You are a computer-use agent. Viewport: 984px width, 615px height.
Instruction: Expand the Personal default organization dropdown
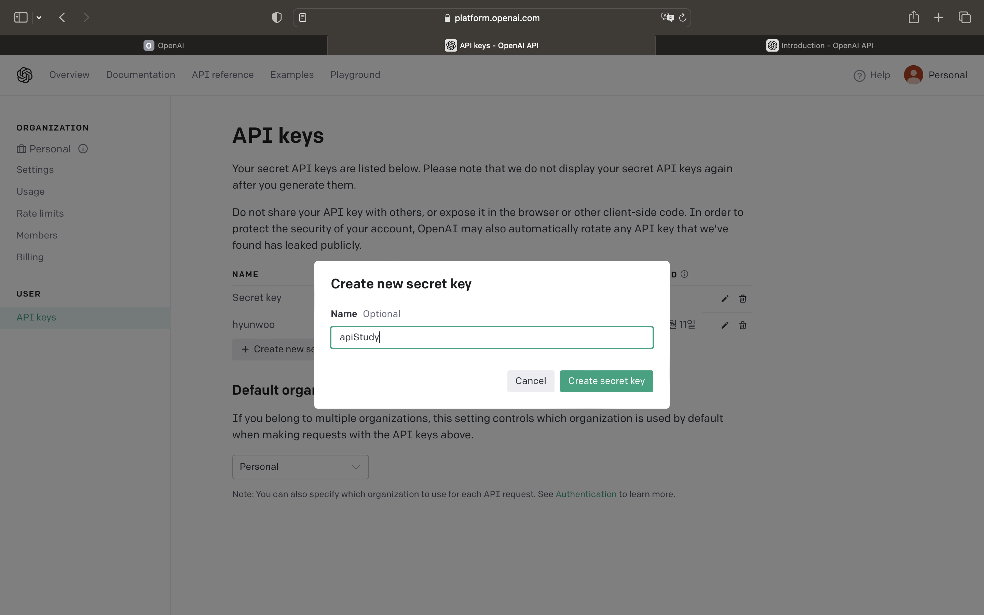pyautogui.click(x=300, y=467)
